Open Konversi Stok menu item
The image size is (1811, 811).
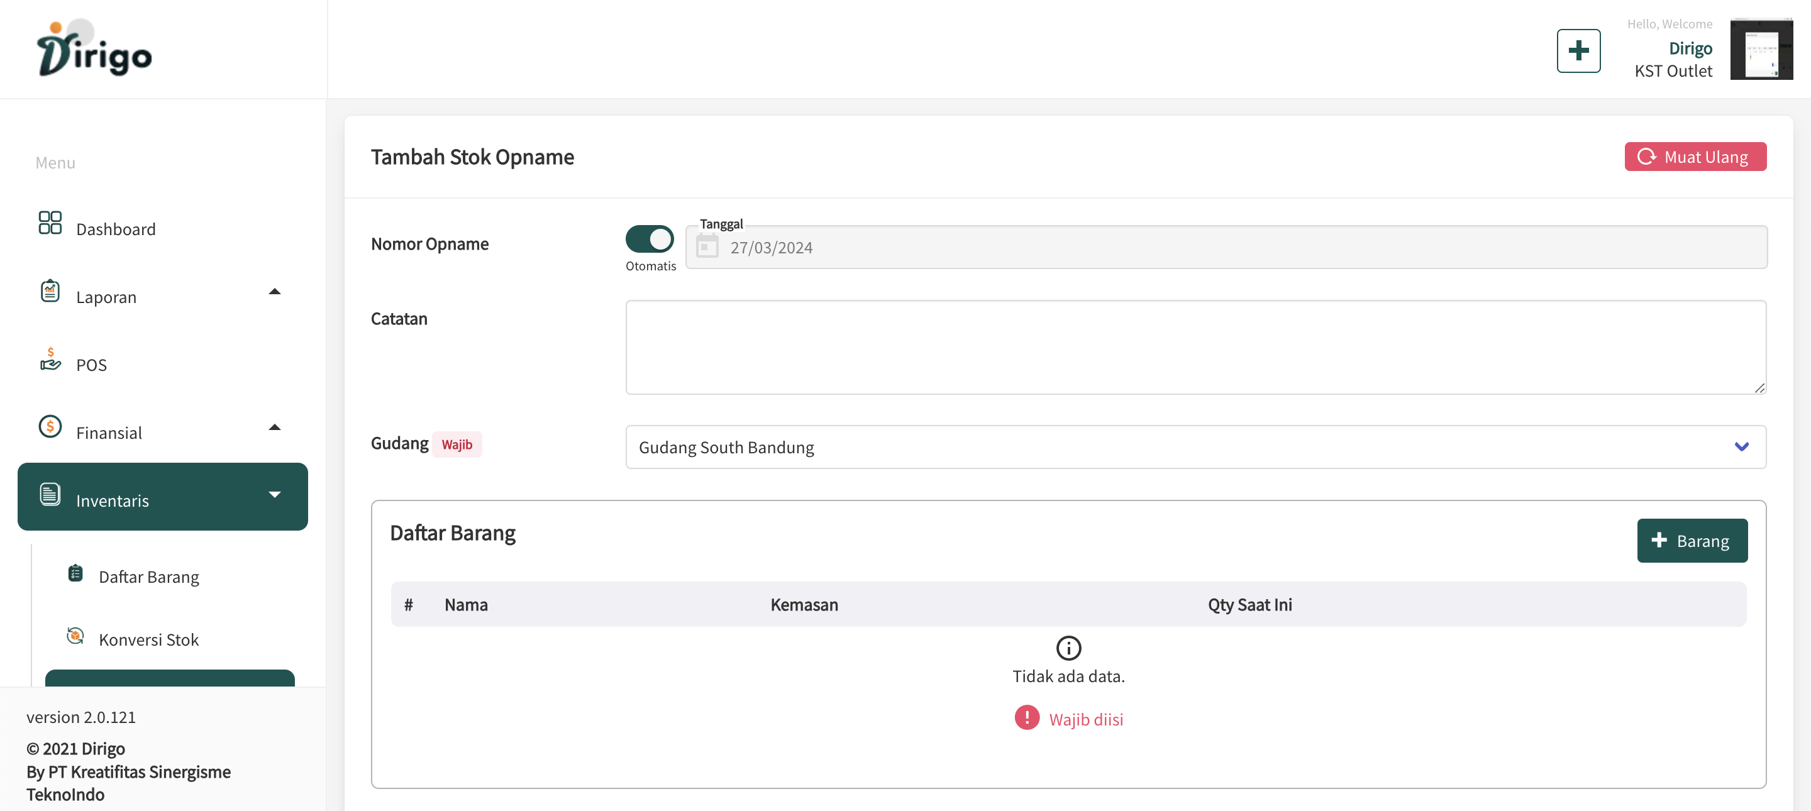(149, 639)
